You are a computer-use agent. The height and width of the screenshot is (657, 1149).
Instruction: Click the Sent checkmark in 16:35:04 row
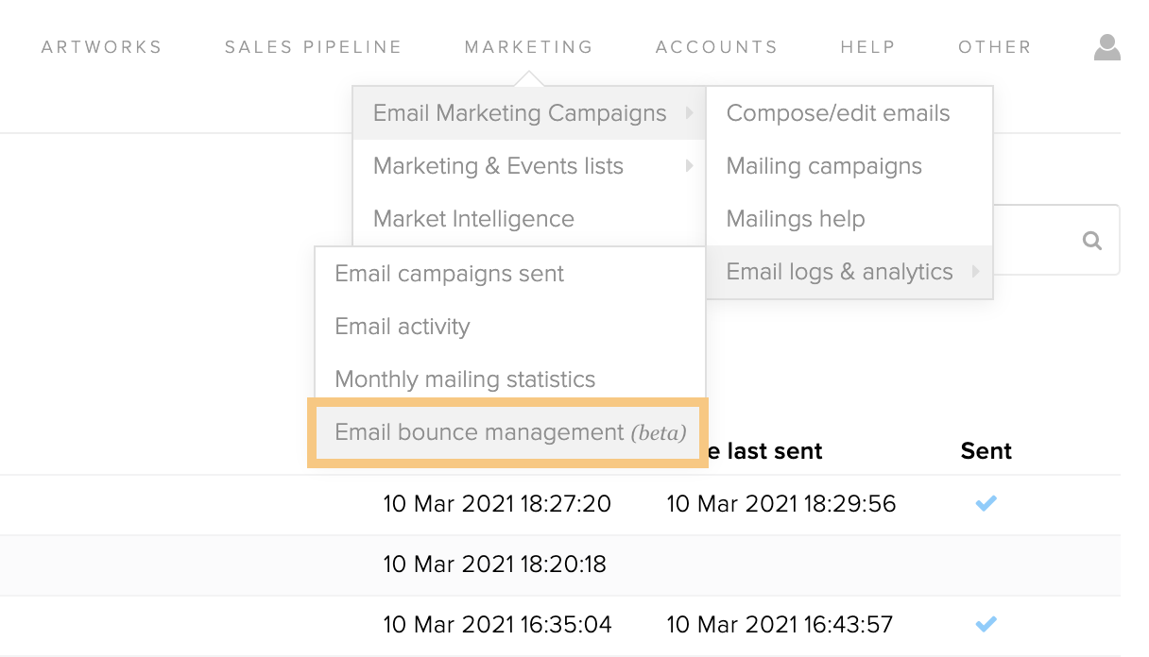[986, 624]
